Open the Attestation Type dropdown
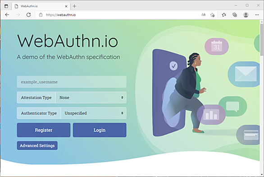264x177 pixels. coord(91,98)
